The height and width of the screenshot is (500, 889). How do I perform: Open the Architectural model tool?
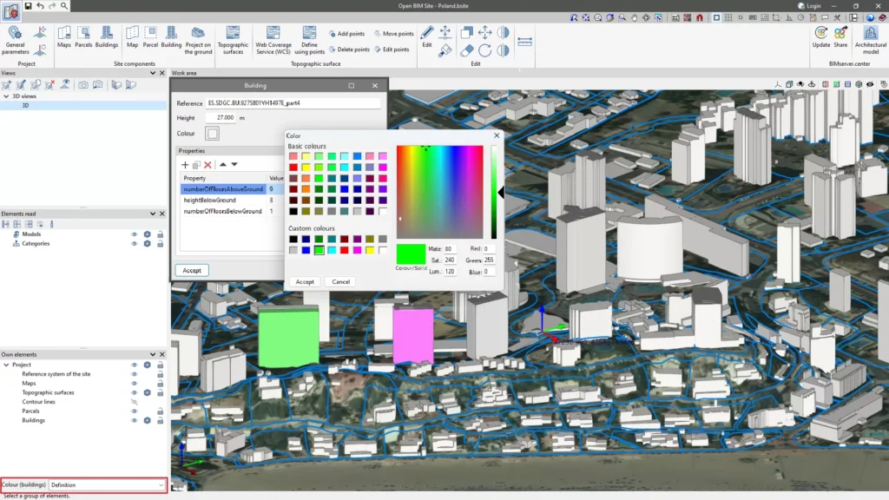coord(870,40)
